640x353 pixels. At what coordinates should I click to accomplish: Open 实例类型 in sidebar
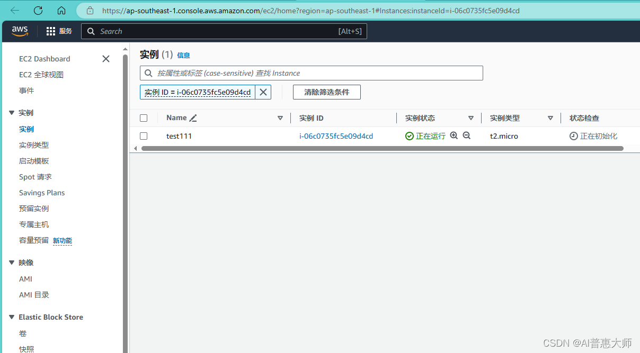point(34,145)
